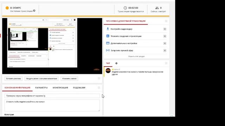Viewport: 225px width, 126px height.
Task: Click the info tabs panel drag handle
Action: tap(99, 87)
